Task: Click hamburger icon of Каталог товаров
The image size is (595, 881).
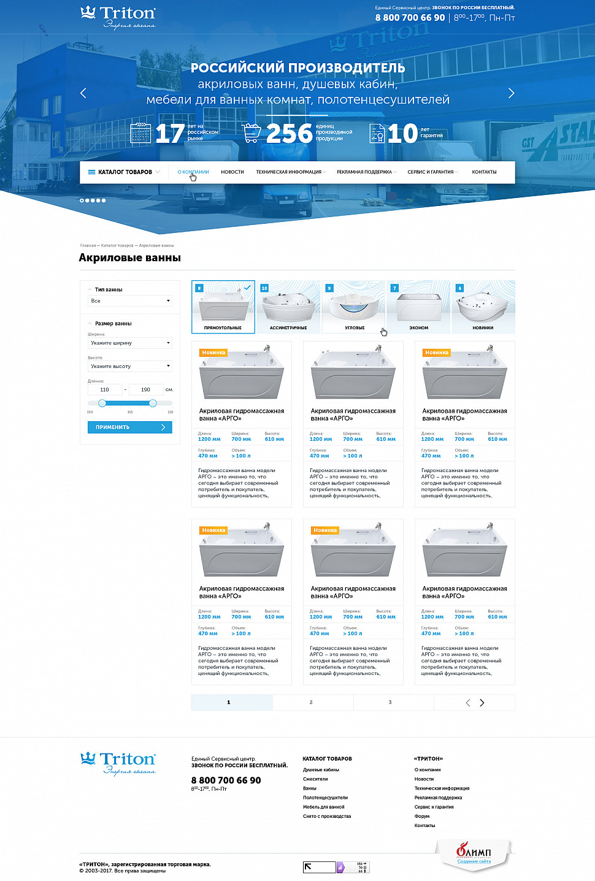Action: (x=91, y=172)
